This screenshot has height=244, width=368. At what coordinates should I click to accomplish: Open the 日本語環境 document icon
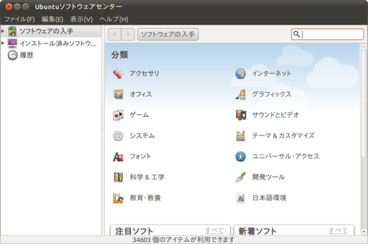[x=240, y=198]
